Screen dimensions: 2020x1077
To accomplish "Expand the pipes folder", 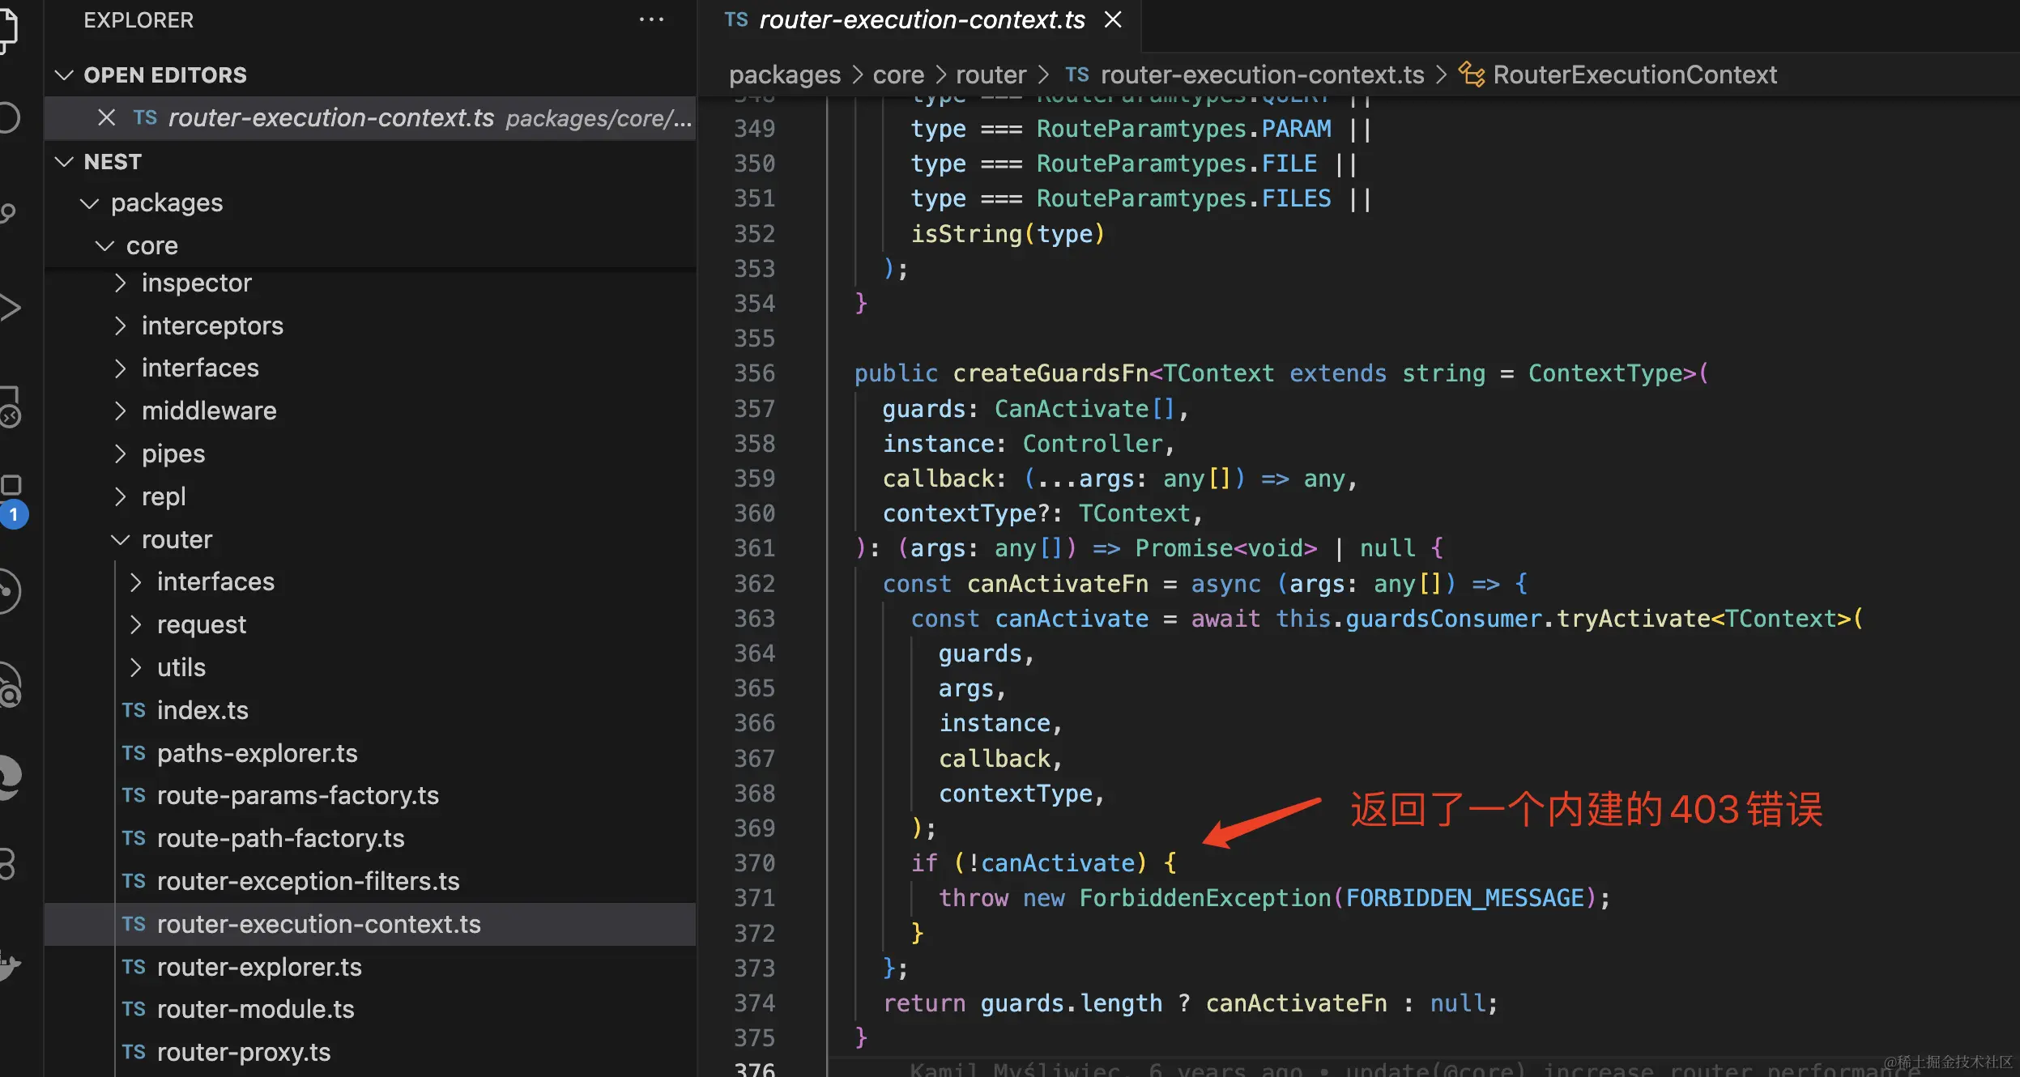I will [x=121, y=454].
